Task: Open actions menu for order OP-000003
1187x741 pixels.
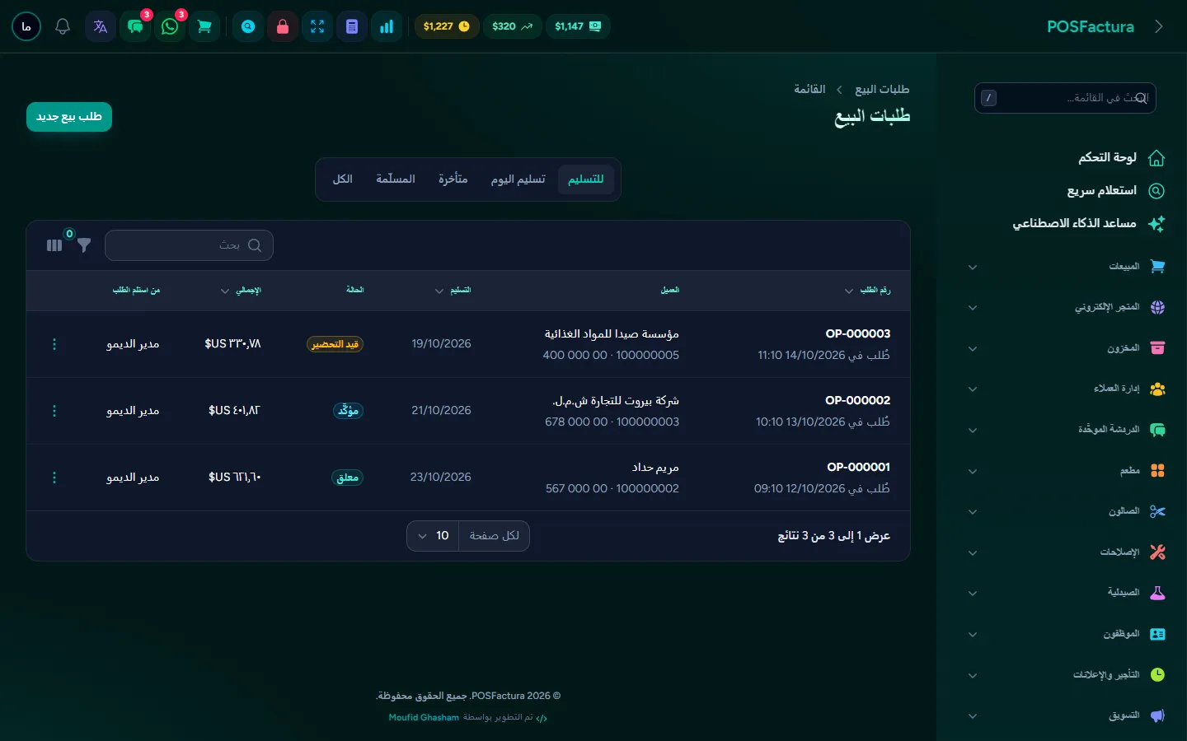Action: coord(54,344)
